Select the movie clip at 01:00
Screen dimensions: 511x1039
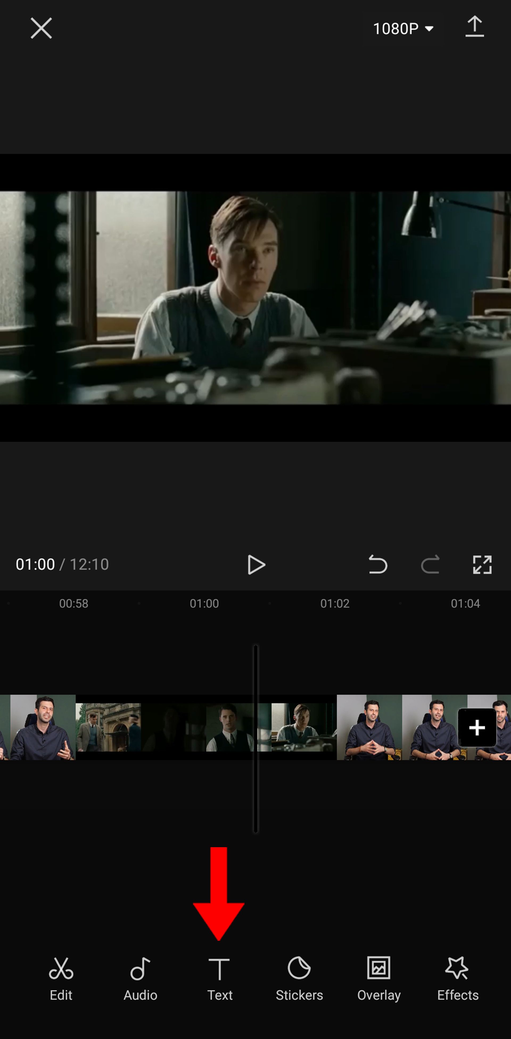click(x=204, y=727)
